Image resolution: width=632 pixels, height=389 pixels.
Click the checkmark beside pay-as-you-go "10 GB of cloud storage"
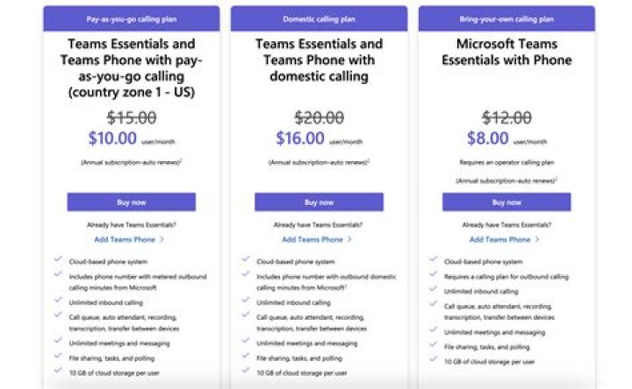(x=57, y=371)
